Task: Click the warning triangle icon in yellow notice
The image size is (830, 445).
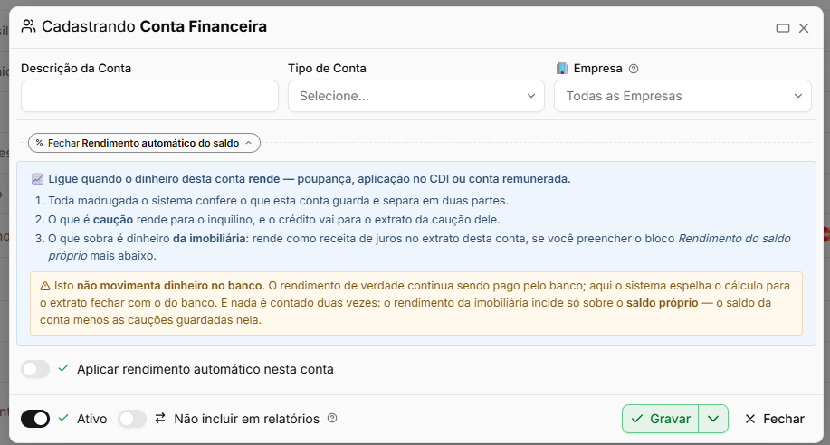Action: click(45, 286)
